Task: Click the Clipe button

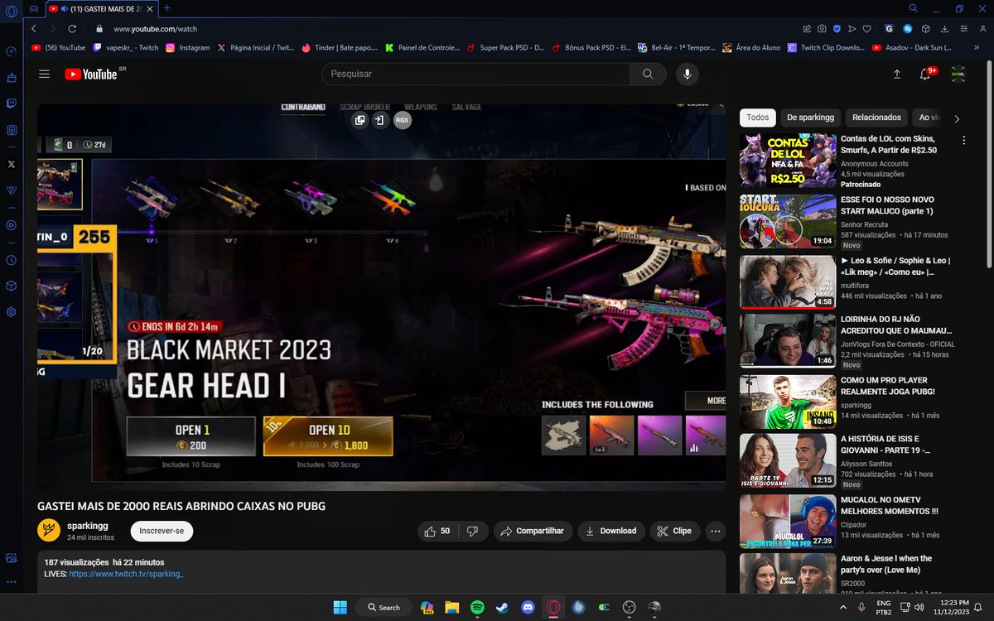Action: 674,531
